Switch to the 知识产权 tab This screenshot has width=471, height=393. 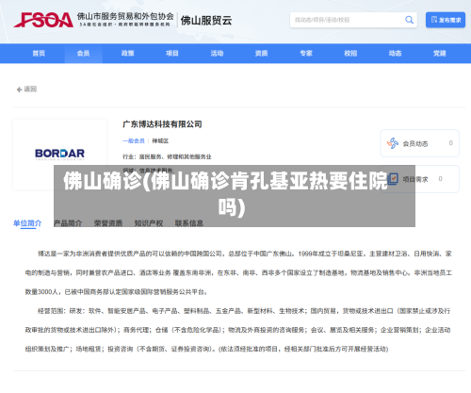149,223
